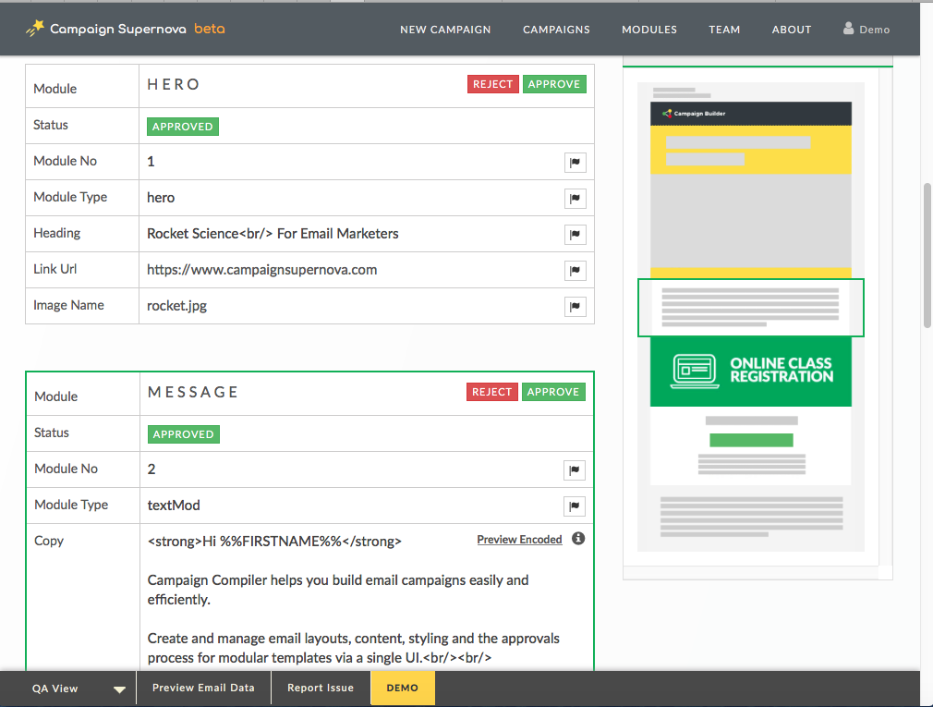Viewport: 933px width, 707px height.
Task: Click the Demo user avatar icon
Action: point(849,28)
